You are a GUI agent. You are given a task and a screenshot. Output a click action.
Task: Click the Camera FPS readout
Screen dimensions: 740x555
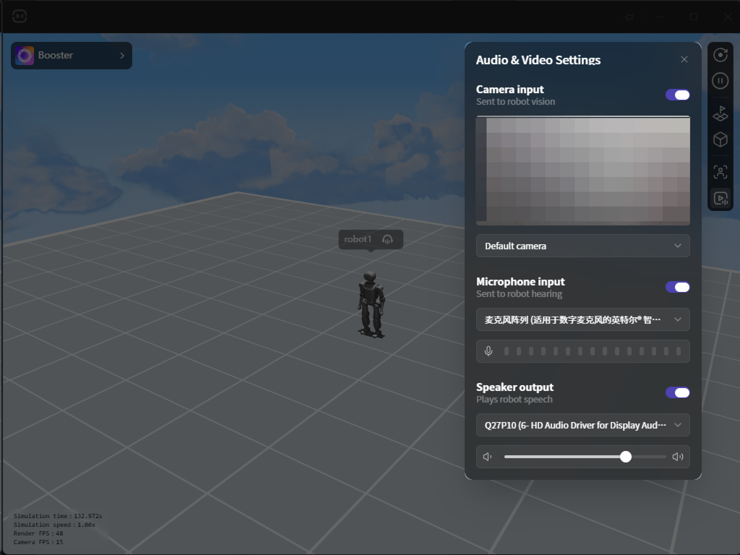[x=38, y=542]
